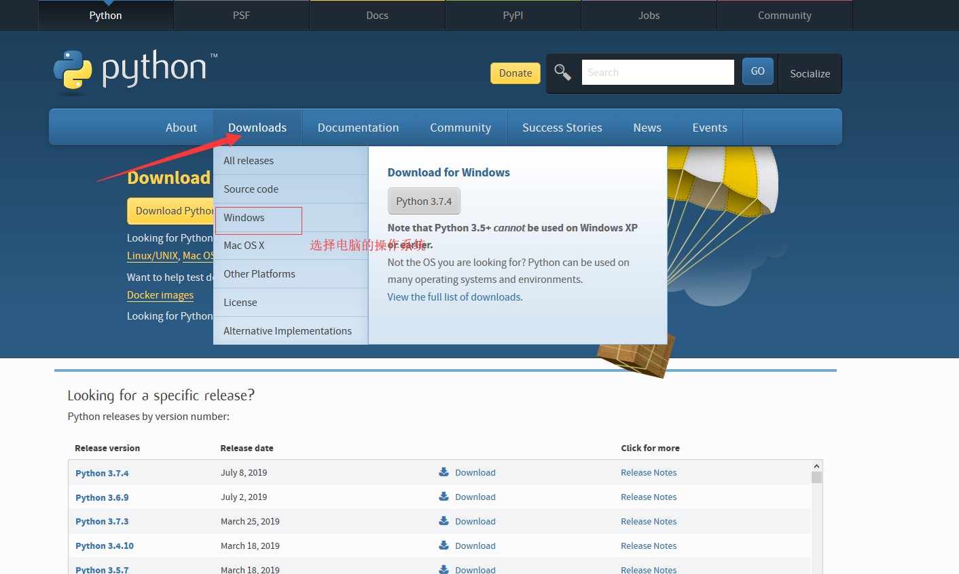Follow the Docker images link
The width and height of the screenshot is (959, 574).
pyautogui.click(x=160, y=295)
